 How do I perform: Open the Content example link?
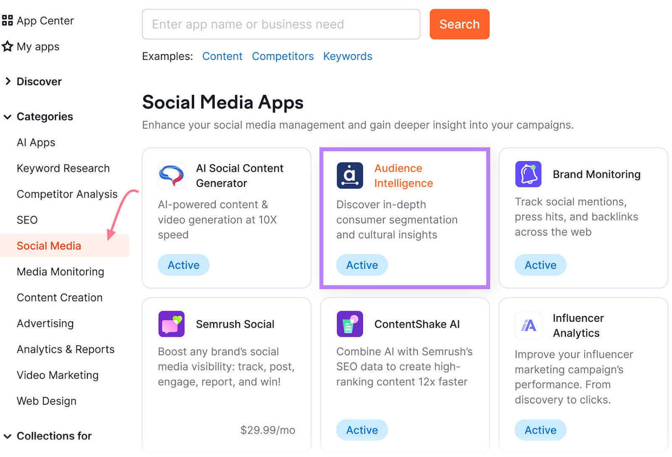[222, 56]
